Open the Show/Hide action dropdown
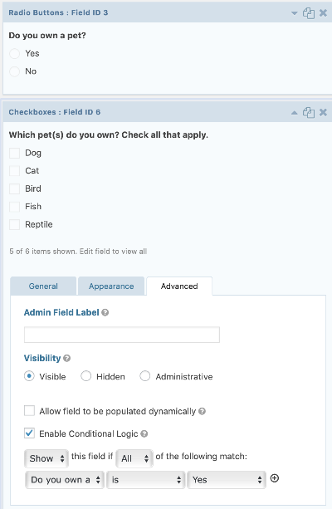 click(46, 458)
